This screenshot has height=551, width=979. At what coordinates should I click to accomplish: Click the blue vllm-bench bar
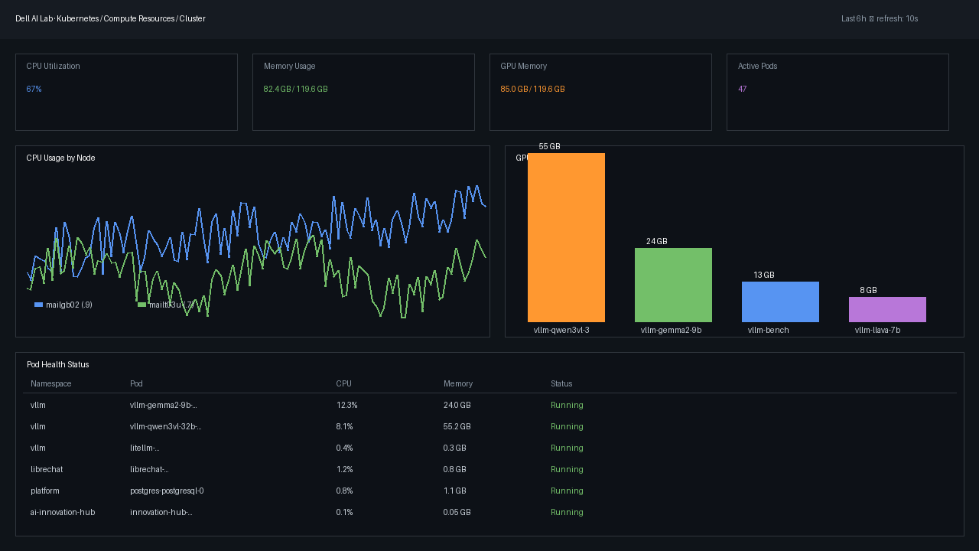[x=780, y=302]
